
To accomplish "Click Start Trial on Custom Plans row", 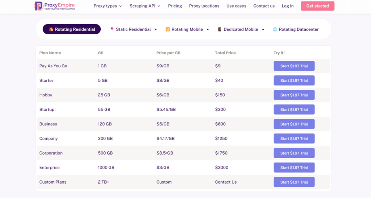I will pos(294,182).
